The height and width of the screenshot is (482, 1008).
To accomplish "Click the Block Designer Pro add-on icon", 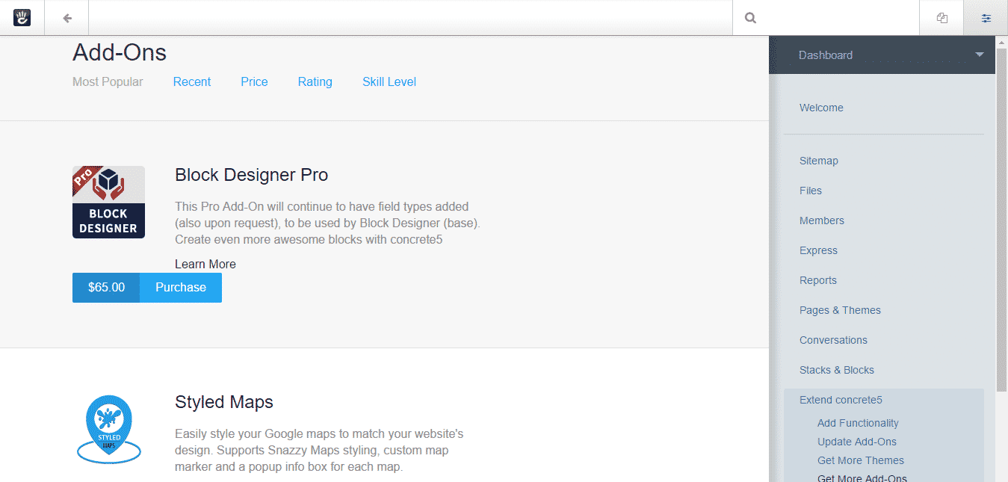I will pos(108,202).
